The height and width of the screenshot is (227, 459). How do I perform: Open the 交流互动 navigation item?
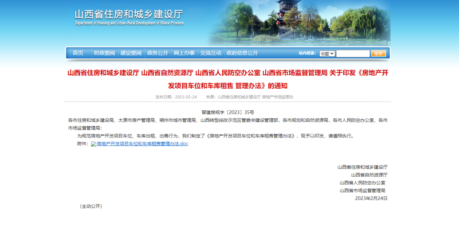[x=211, y=53]
